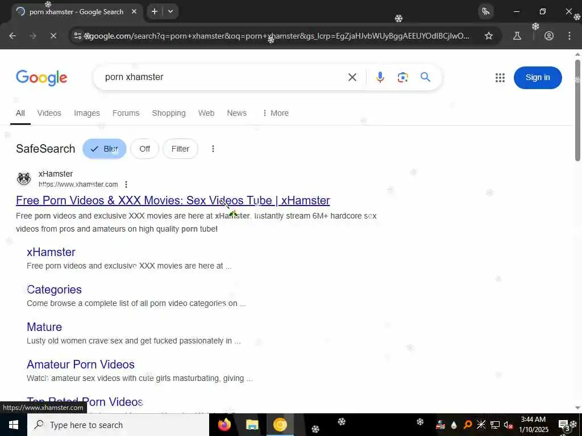This screenshot has width=582, height=436.
Task: Open Search by image camera icon
Action: (403, 77)
